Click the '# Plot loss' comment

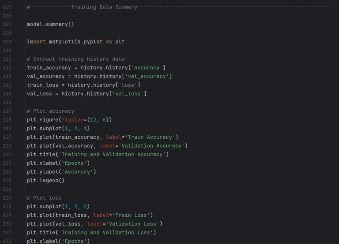pos(44,198)
